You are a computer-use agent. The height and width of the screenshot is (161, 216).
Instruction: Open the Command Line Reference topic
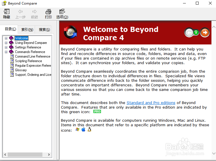tap(33, 56)
